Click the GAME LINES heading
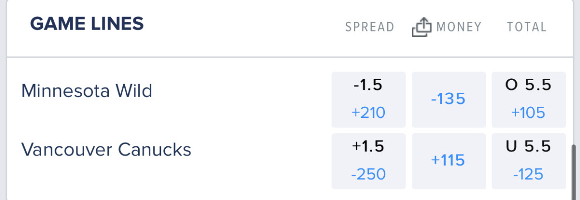Viewport: 580px width, 200px height. (87, 24)
